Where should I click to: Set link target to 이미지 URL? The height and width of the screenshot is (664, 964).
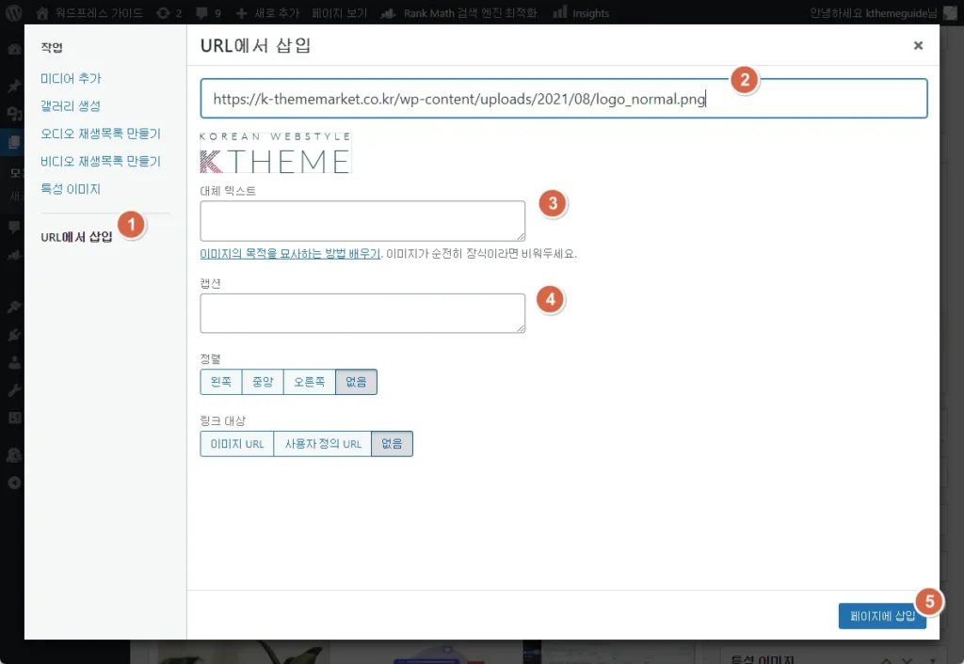point(236,444)
